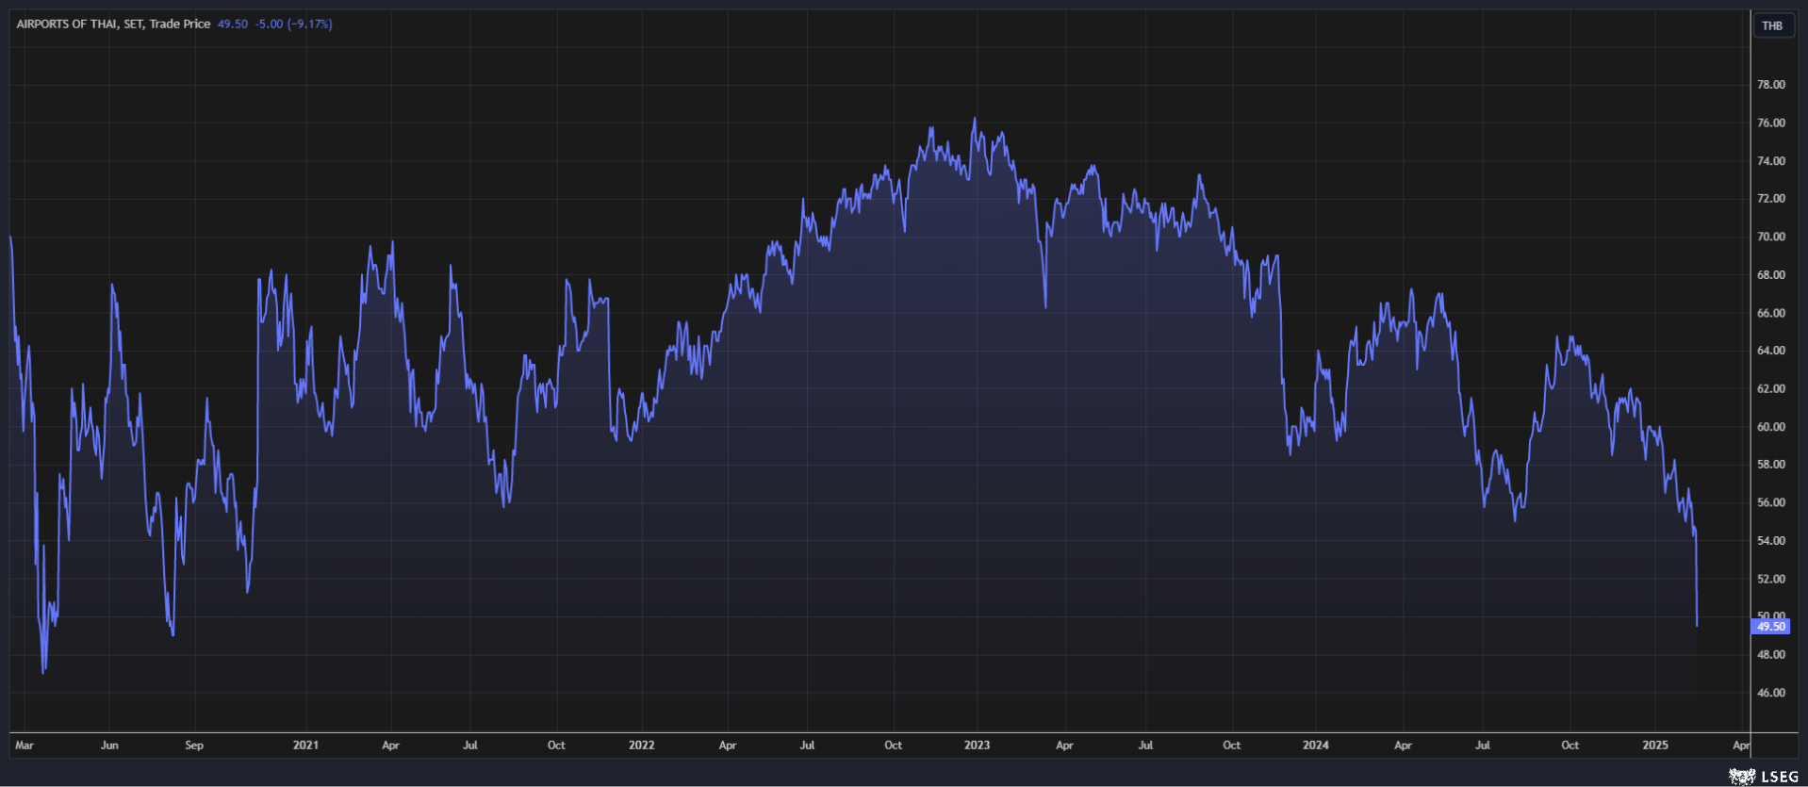
Task: Click the 2022 label on time axis
Action: pos(641,745)
